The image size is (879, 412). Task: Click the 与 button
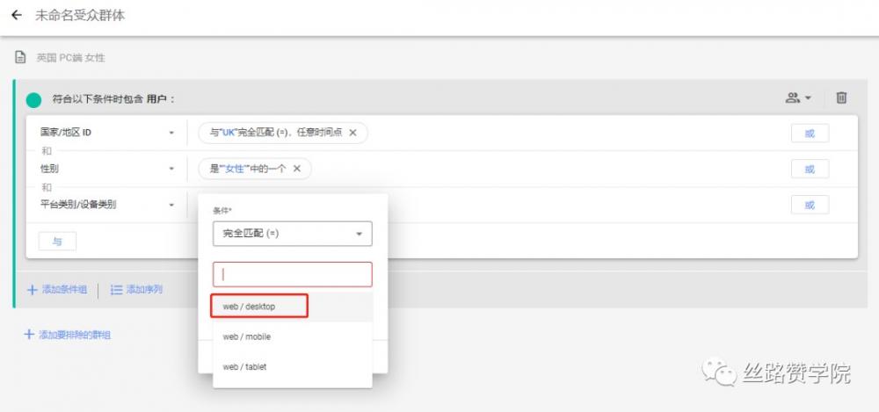pos(57,242)
